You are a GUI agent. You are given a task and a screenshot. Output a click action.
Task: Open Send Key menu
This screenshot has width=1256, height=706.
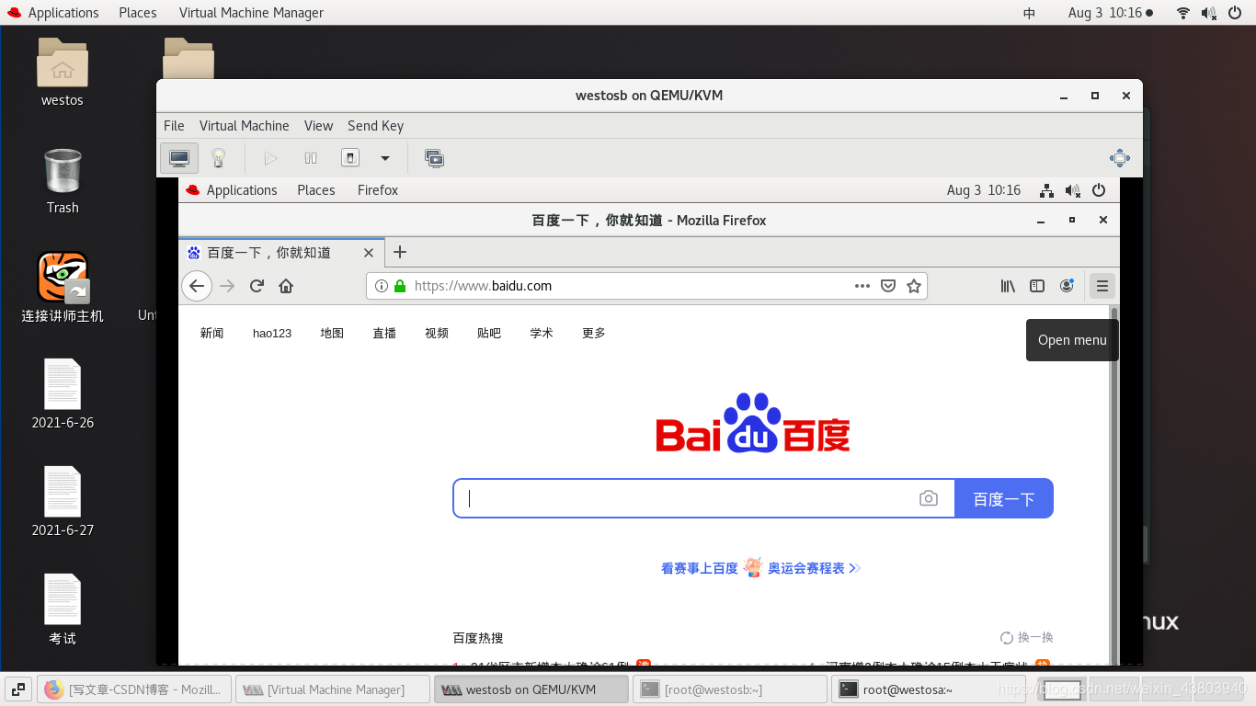[376, 126]
